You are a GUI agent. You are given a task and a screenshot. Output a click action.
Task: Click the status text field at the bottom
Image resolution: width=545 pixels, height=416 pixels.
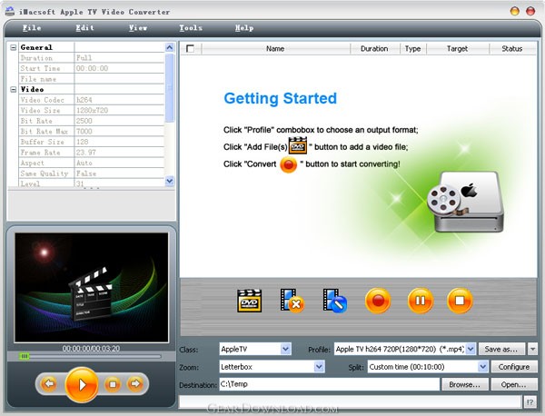click(x=351, y=402)
